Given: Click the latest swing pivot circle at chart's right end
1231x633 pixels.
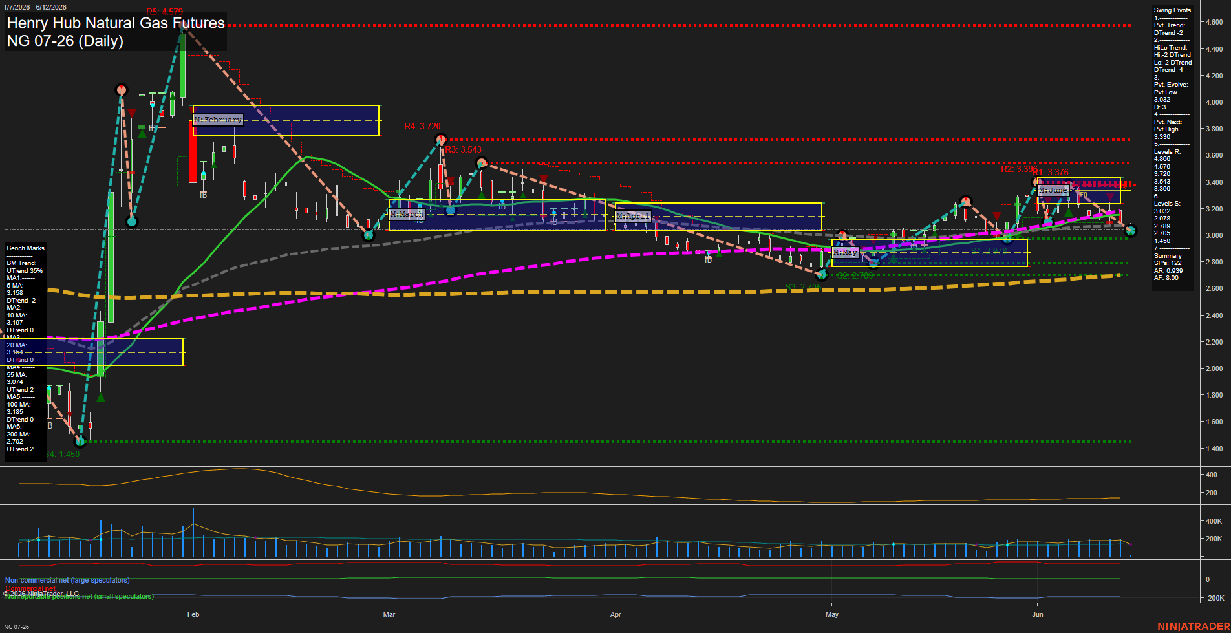Looking at the screenshot, I should [1130, 231].
